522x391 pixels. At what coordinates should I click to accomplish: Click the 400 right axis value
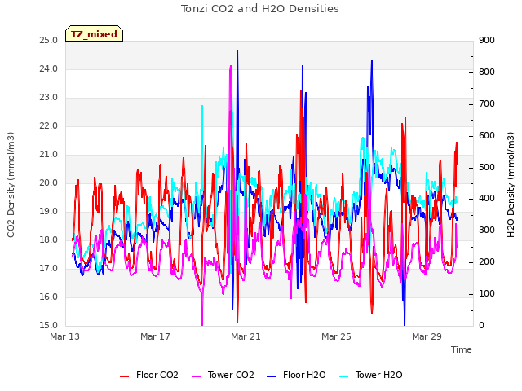tap(487, 199)
